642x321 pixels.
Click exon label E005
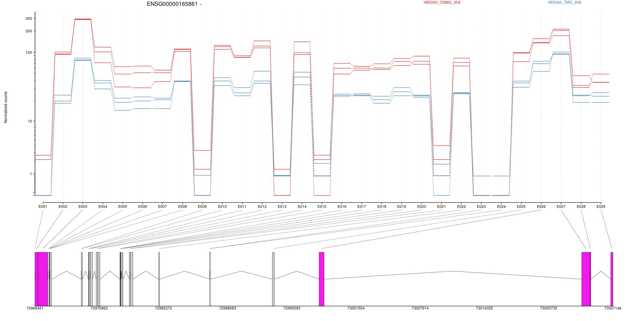[x=123, y=207]
